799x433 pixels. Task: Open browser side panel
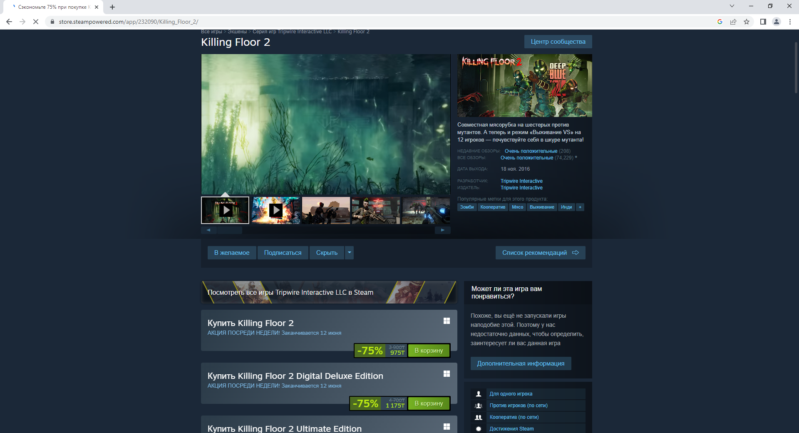pos(763,22)
